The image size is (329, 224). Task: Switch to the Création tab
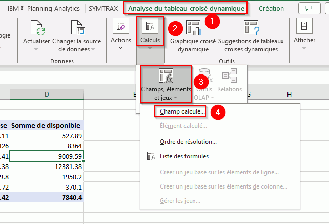[x=271, y=8]
